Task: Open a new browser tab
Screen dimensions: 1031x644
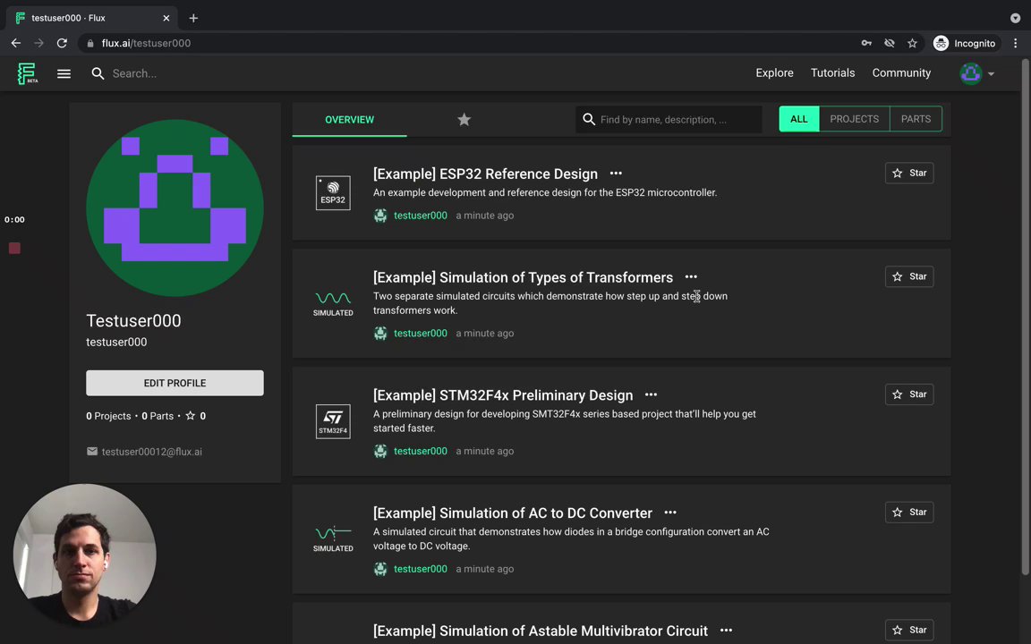Action: 193,19
